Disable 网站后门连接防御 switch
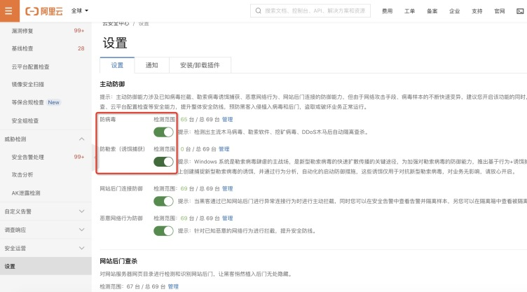Image resolution: width=527 pixels, height=292 pixels. coord(163,201)
